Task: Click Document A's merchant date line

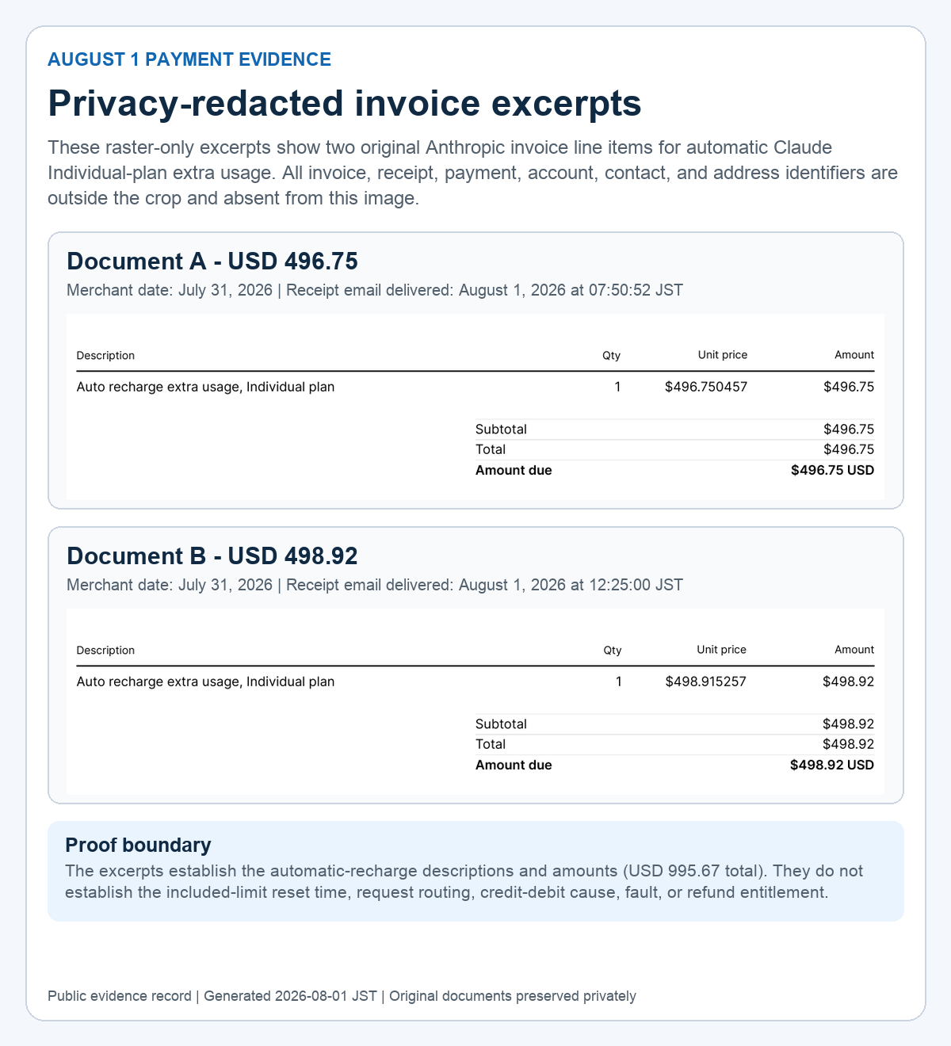Action: (170, 290)
